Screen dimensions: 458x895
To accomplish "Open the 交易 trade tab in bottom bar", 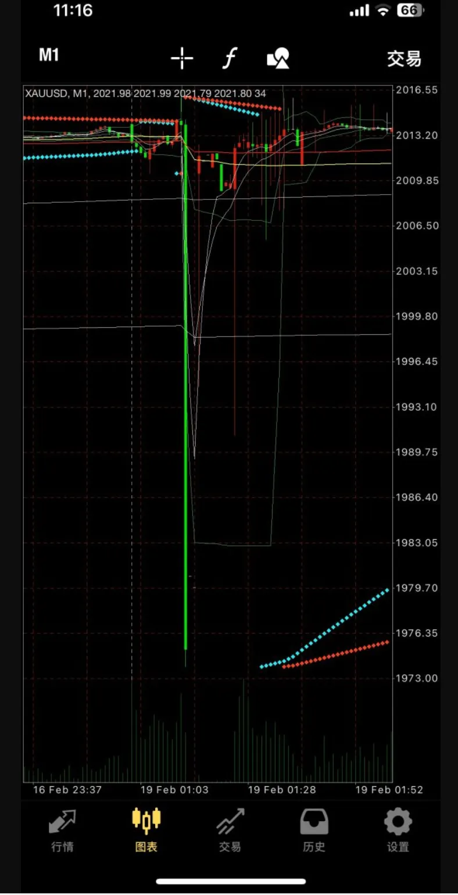I will (230, 831).
